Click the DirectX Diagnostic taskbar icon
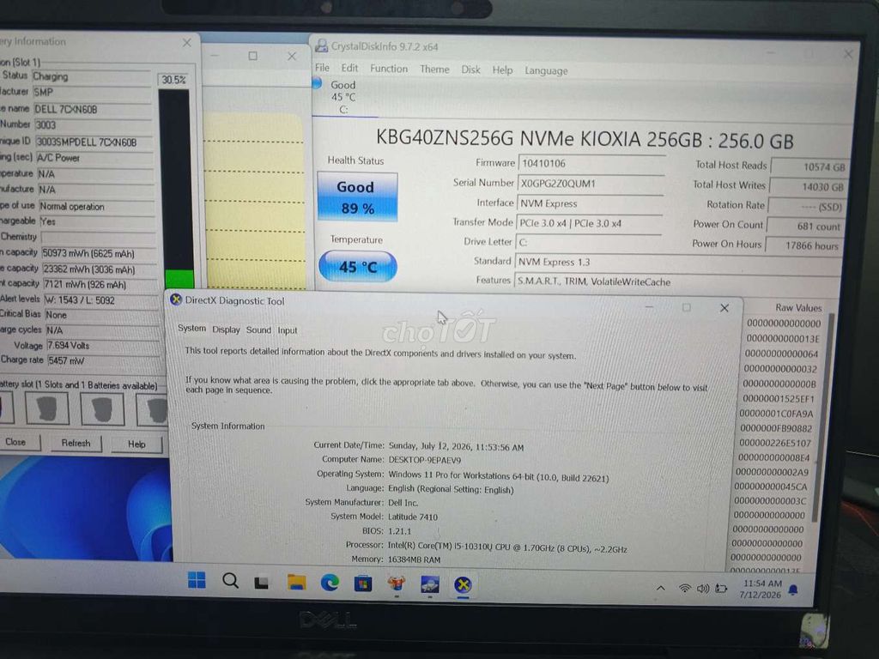 [x=463, y=585]
